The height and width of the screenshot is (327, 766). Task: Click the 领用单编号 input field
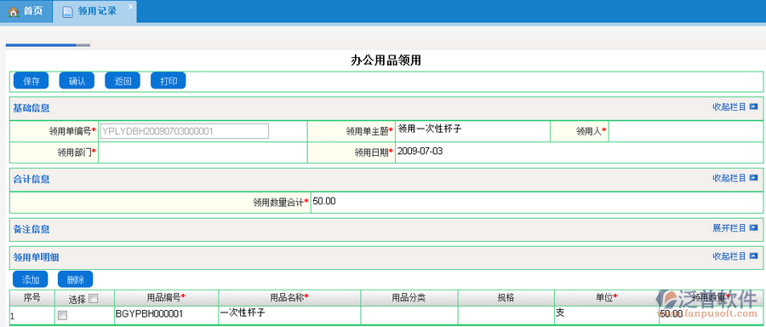(x=184, y=131)
